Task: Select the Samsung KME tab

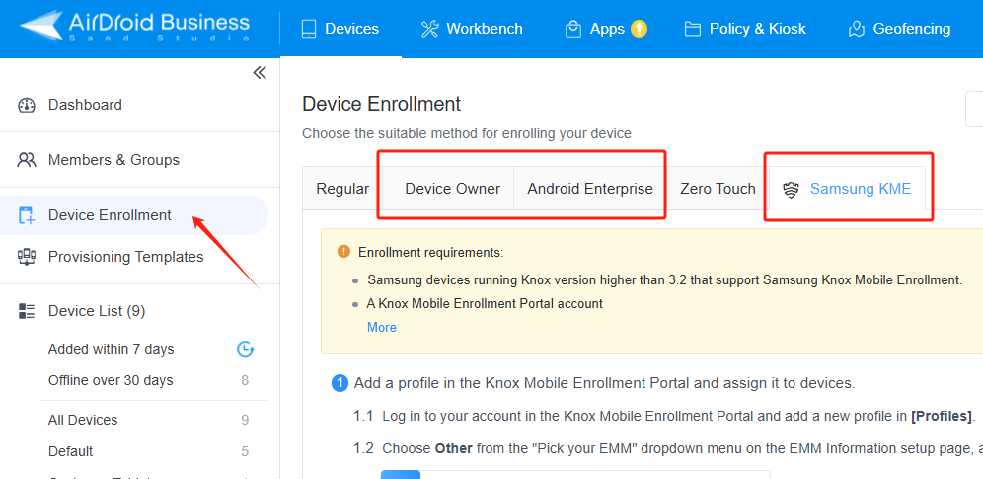Action: (x=847, y=189)
